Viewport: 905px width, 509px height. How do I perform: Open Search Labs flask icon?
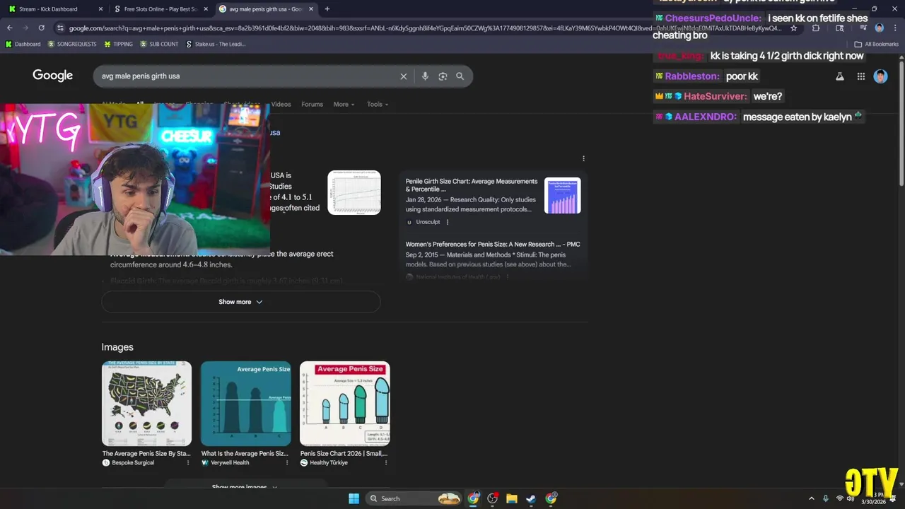(840, 76)
